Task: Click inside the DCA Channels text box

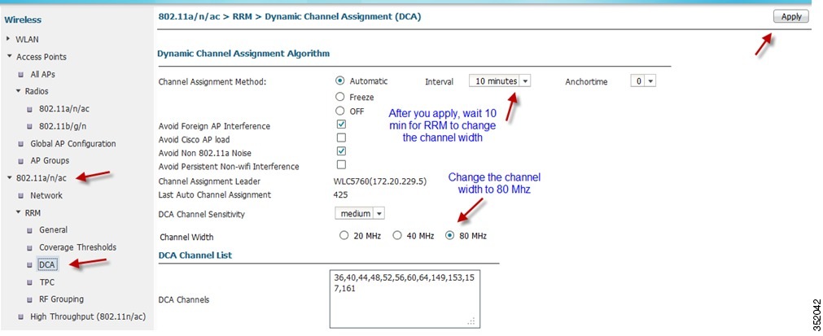Action: click(404, 299)
